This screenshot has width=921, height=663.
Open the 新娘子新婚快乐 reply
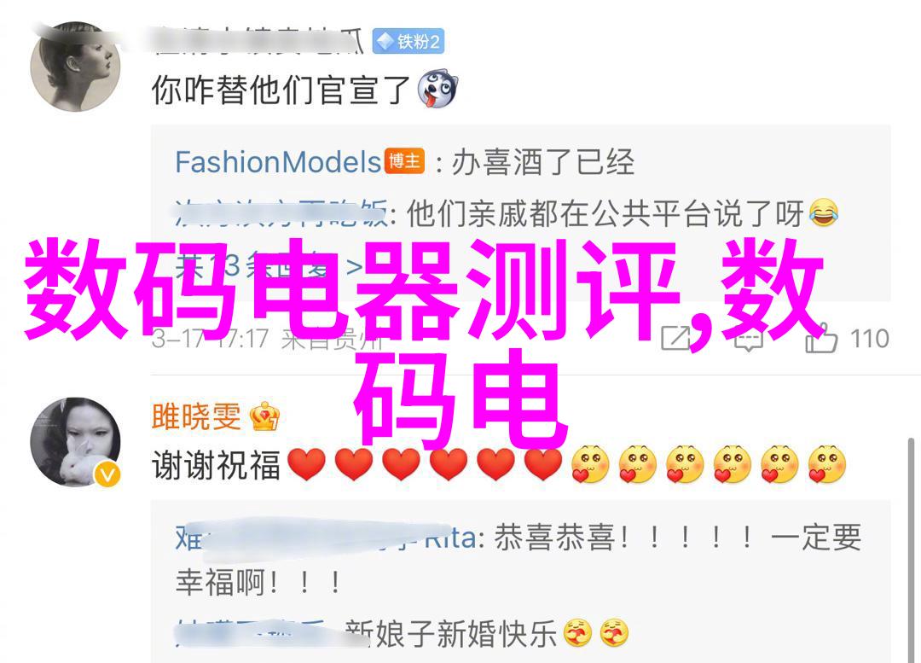pos(402,634)
